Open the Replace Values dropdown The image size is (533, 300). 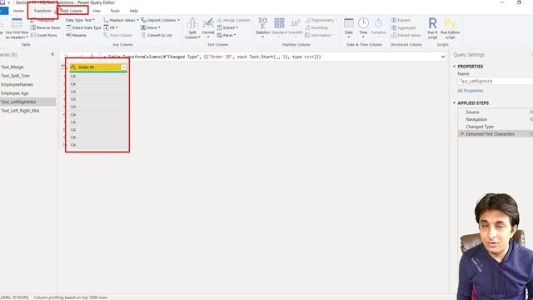(121, 20)
